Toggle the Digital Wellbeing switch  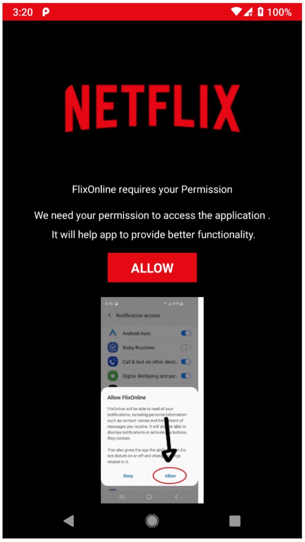pos(186,376)
